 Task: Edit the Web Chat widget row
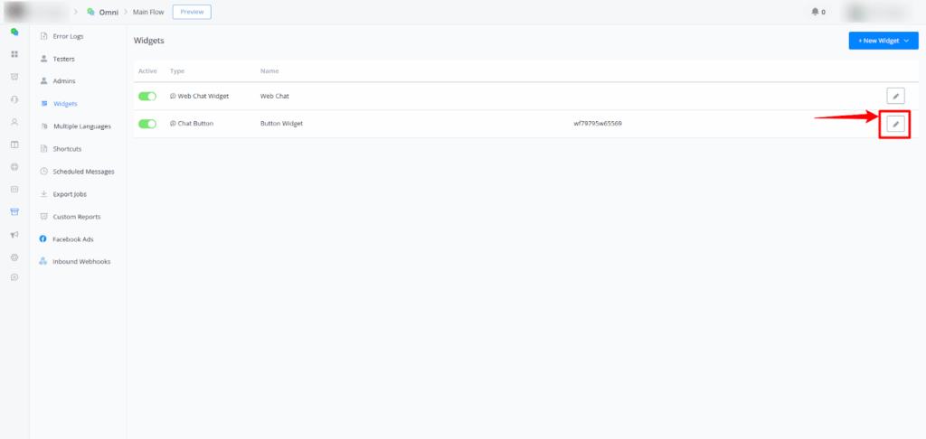point(895,96)
